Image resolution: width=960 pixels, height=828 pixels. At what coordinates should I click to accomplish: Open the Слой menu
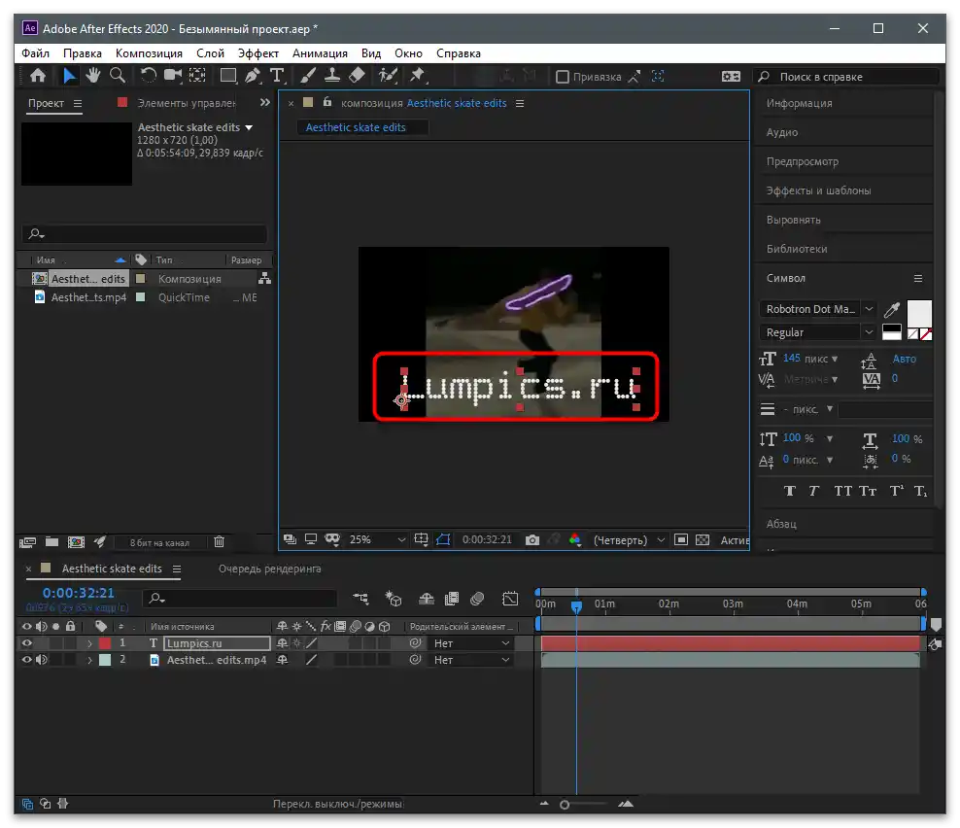coord(210,53)
